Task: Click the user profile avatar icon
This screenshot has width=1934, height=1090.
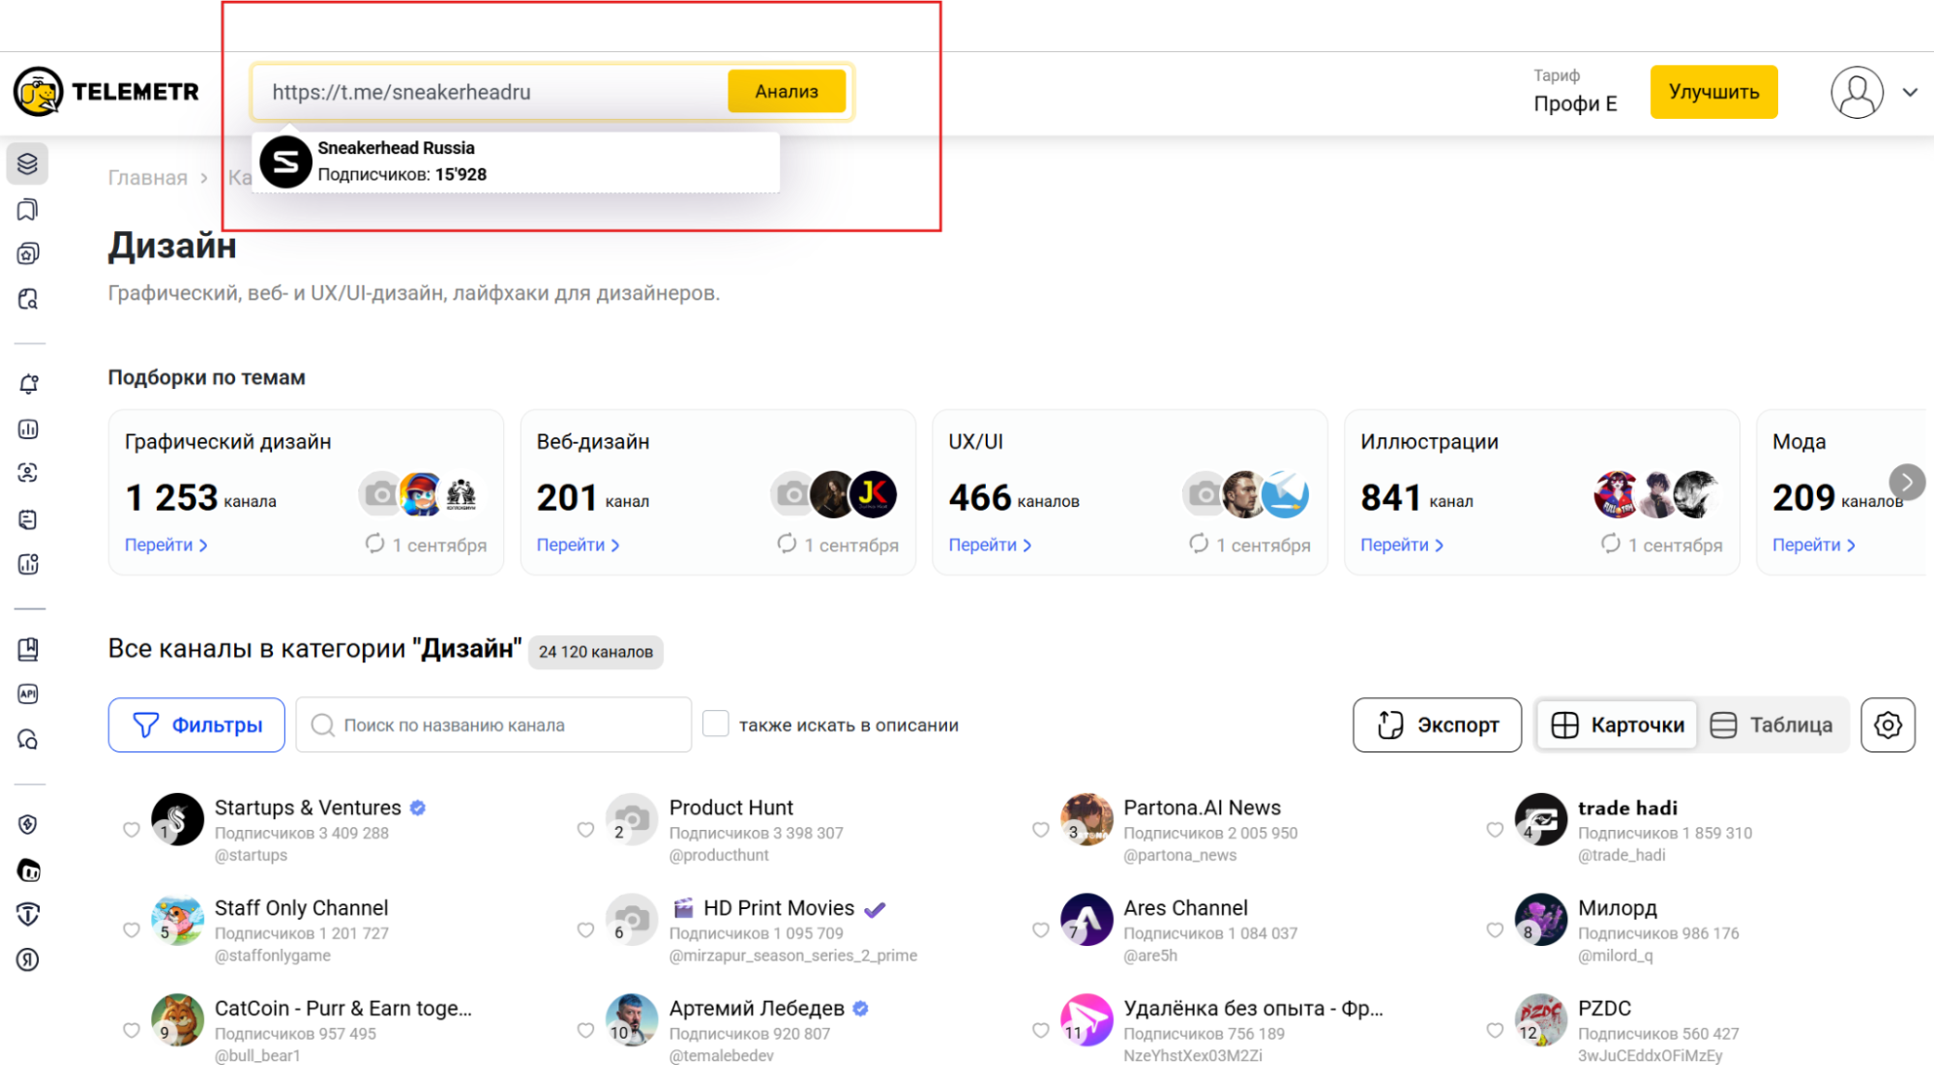Action: click(x=1856, y=93)
